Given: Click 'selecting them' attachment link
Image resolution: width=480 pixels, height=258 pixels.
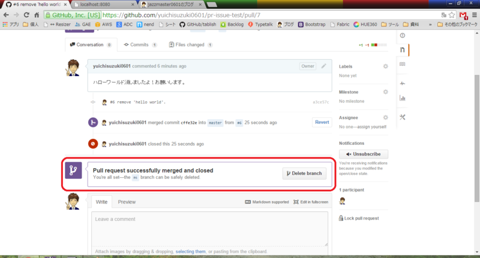Looking at the screenshot, I should [x=190, y=251].
